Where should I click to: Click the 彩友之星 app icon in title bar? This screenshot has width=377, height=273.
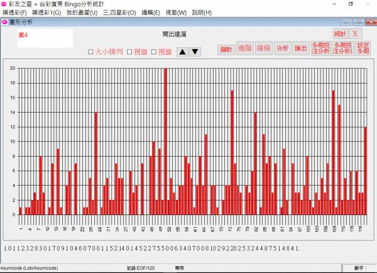(4, 4)
